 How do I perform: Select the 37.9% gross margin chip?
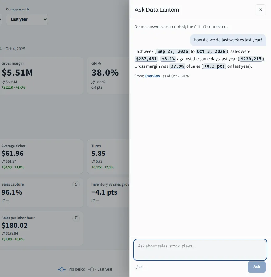coord(177,66)
